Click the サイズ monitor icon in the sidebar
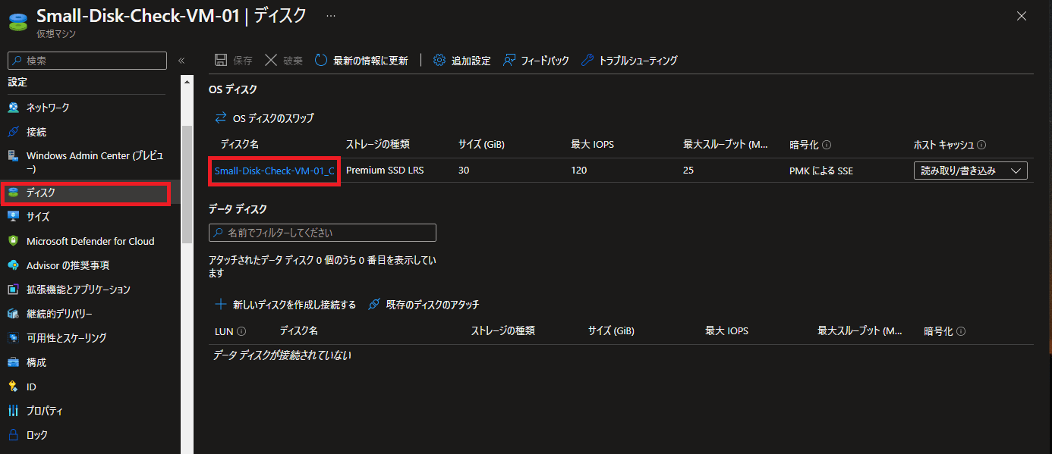1052x454 pixels. click(13, 217)
